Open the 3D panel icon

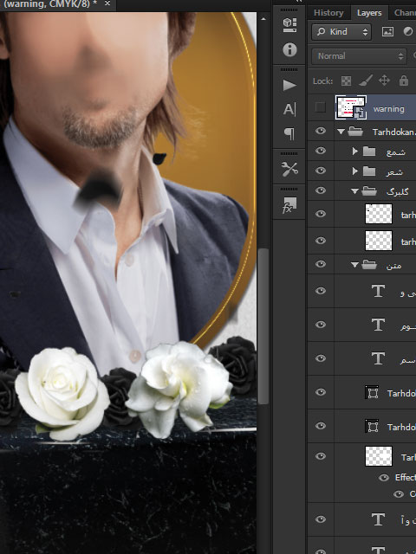[x=289, y=25]
